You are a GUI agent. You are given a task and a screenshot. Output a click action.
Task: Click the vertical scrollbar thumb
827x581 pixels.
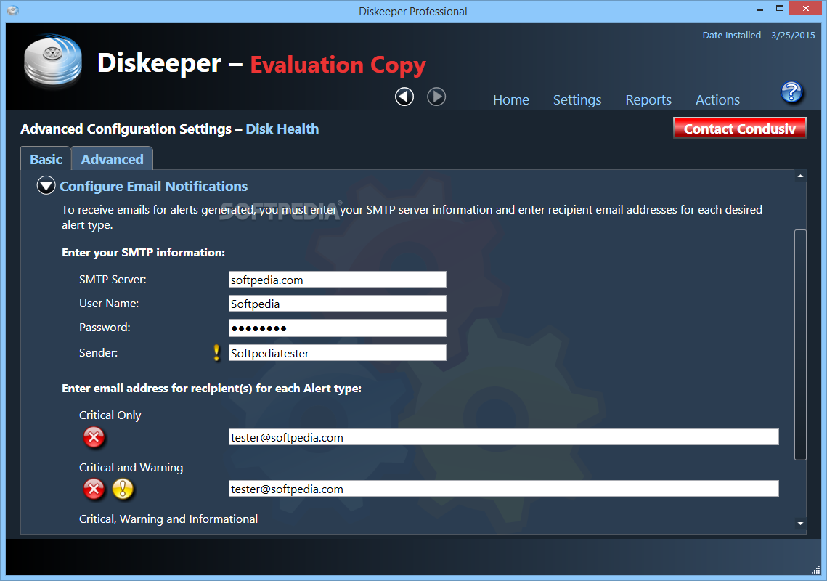(800, 344)
